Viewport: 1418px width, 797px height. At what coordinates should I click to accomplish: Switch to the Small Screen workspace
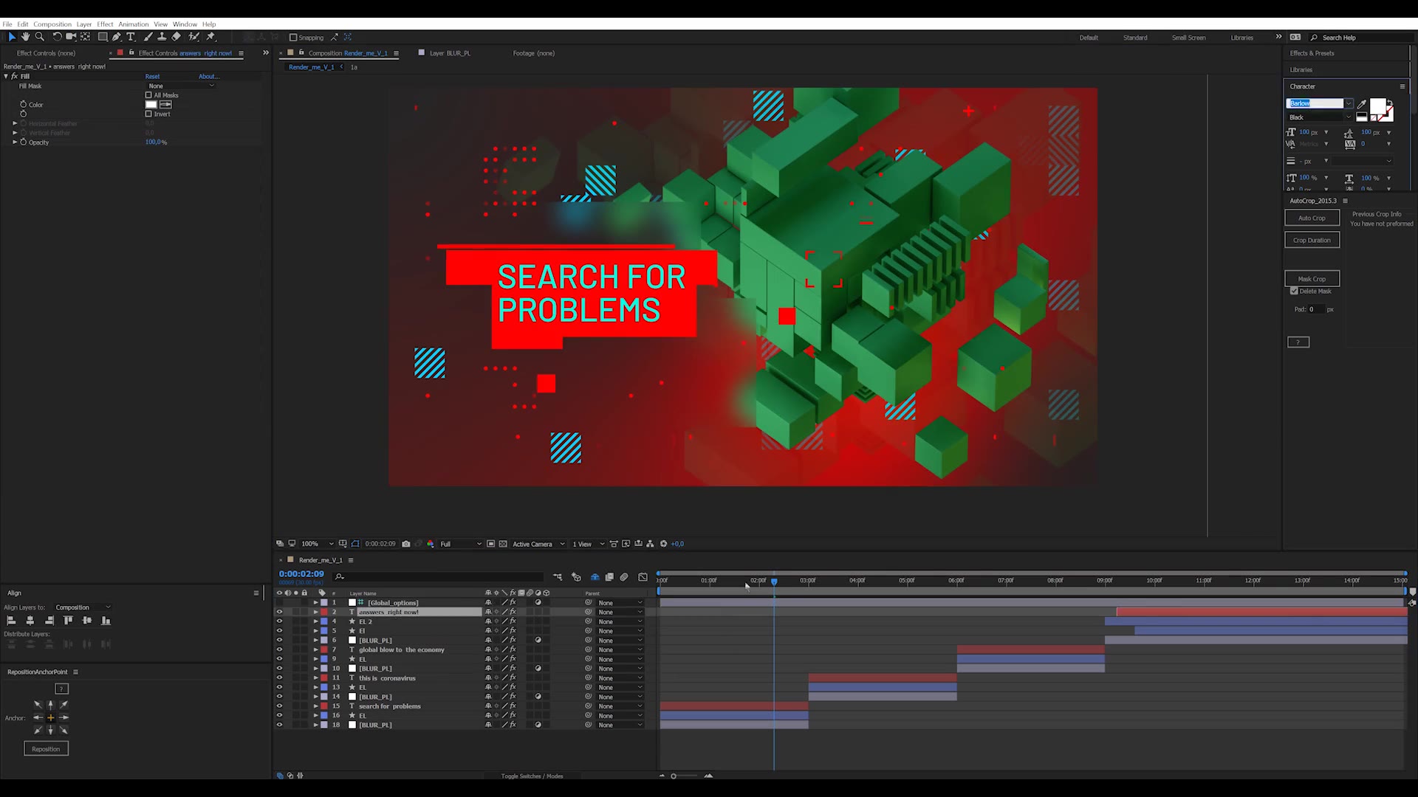[1188, 38]
